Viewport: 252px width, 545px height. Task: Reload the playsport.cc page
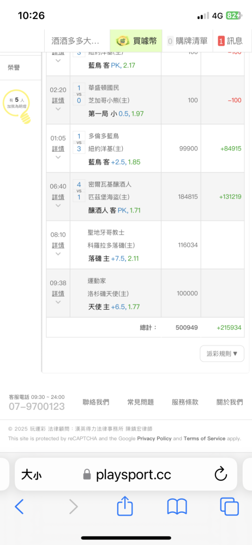pos(221,474)
